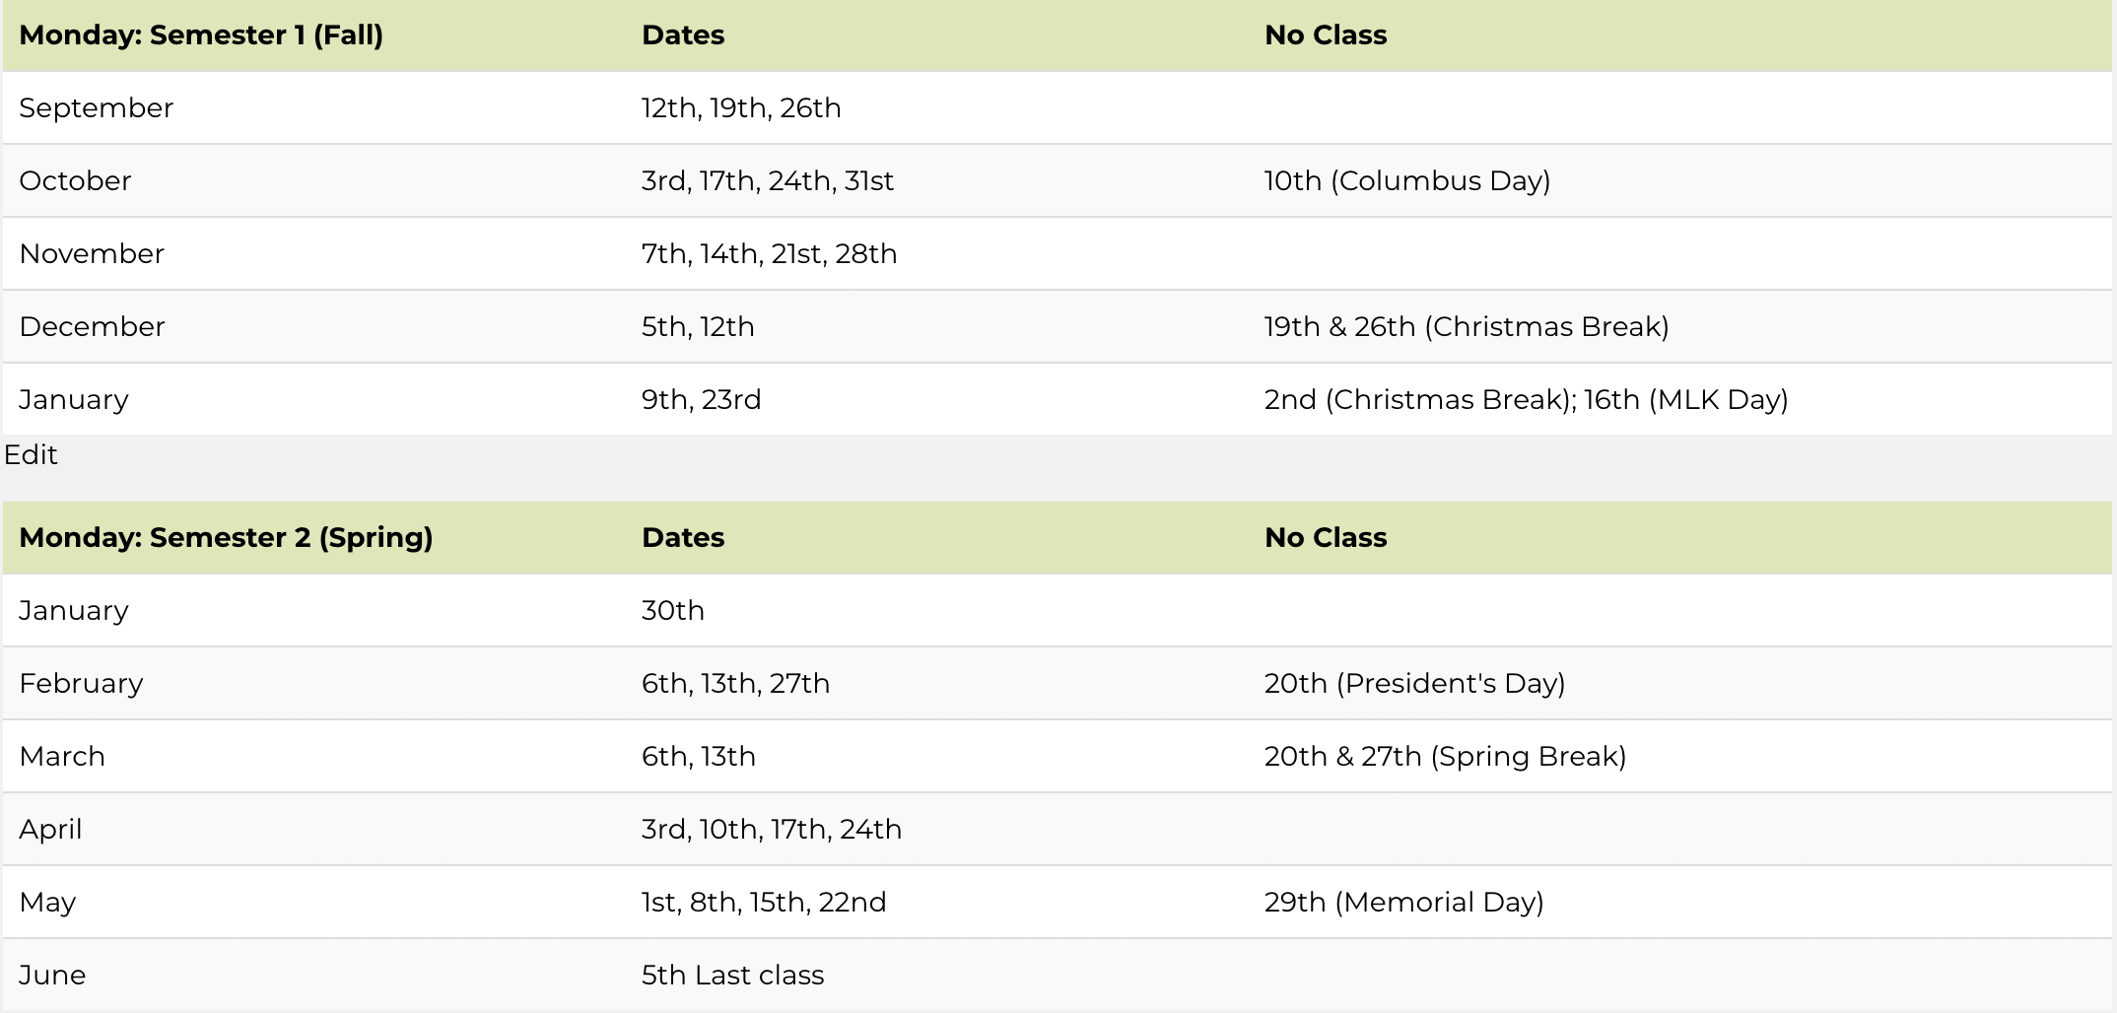Click the December dates 5th, 12th
The image size is (2117, 1013).
tap(698, 327)
